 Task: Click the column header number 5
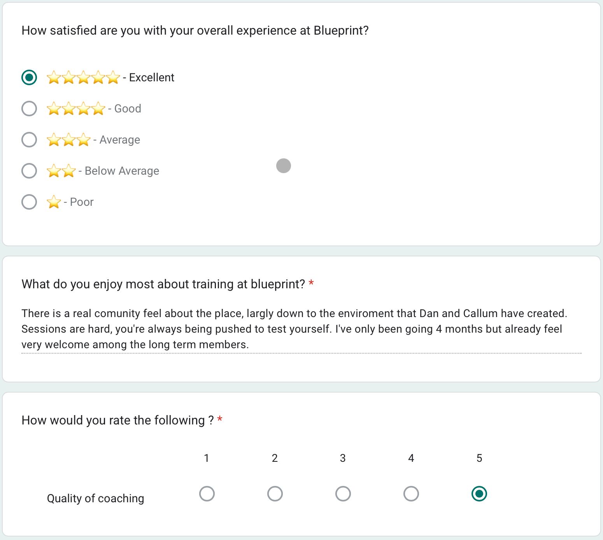coord(479,458)
